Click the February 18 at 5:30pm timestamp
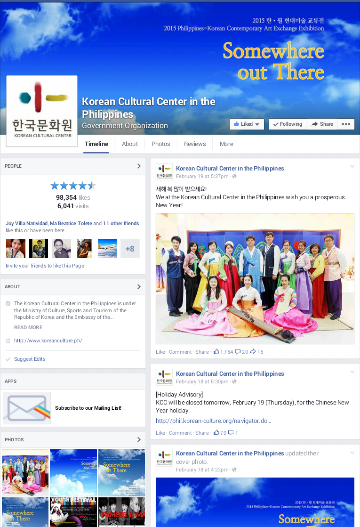The height and width of the screenshot is (527, 360). (x=202, y=381)
